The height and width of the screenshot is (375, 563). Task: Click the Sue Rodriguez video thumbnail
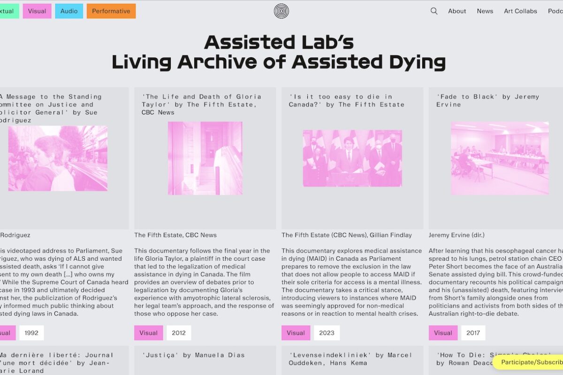pos(58,158)
